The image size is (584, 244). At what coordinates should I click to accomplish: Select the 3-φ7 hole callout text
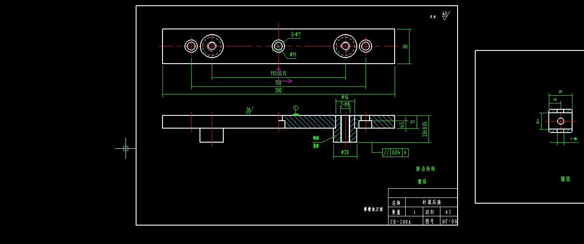296,34
